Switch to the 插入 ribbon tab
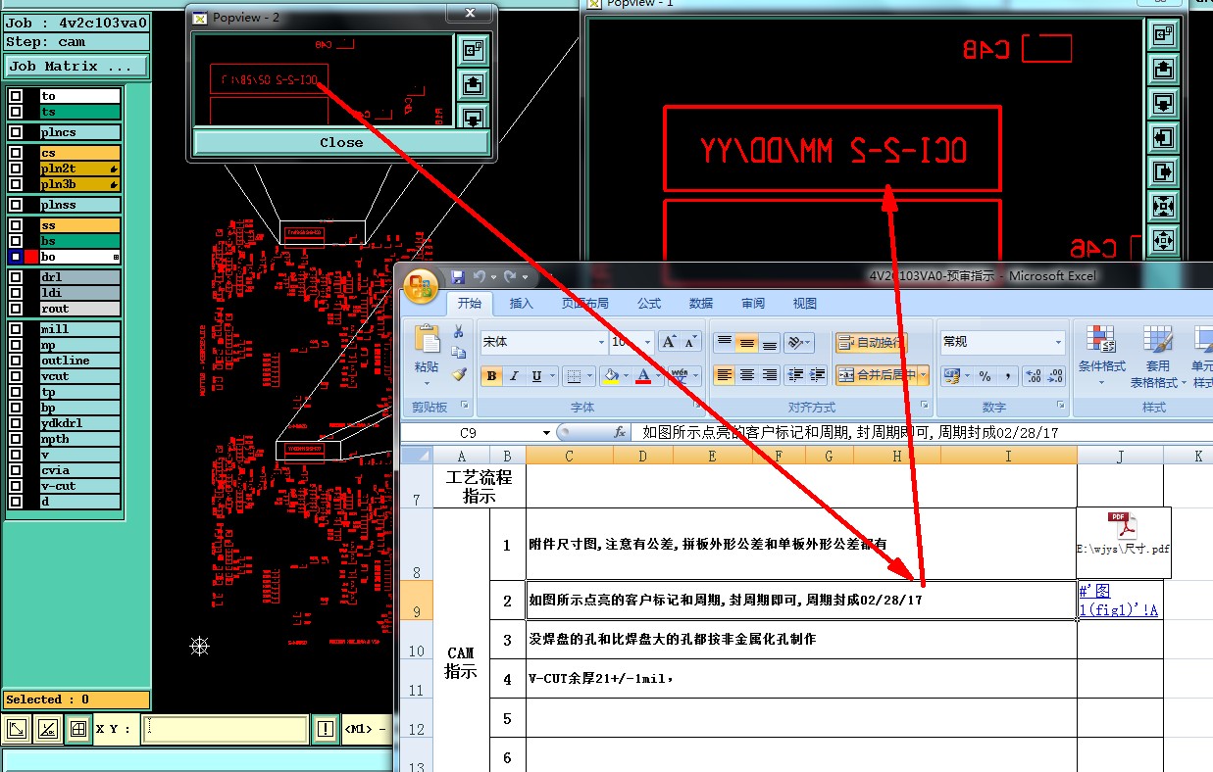Screen dimensions: 1213x772 [x=522, y=304]
